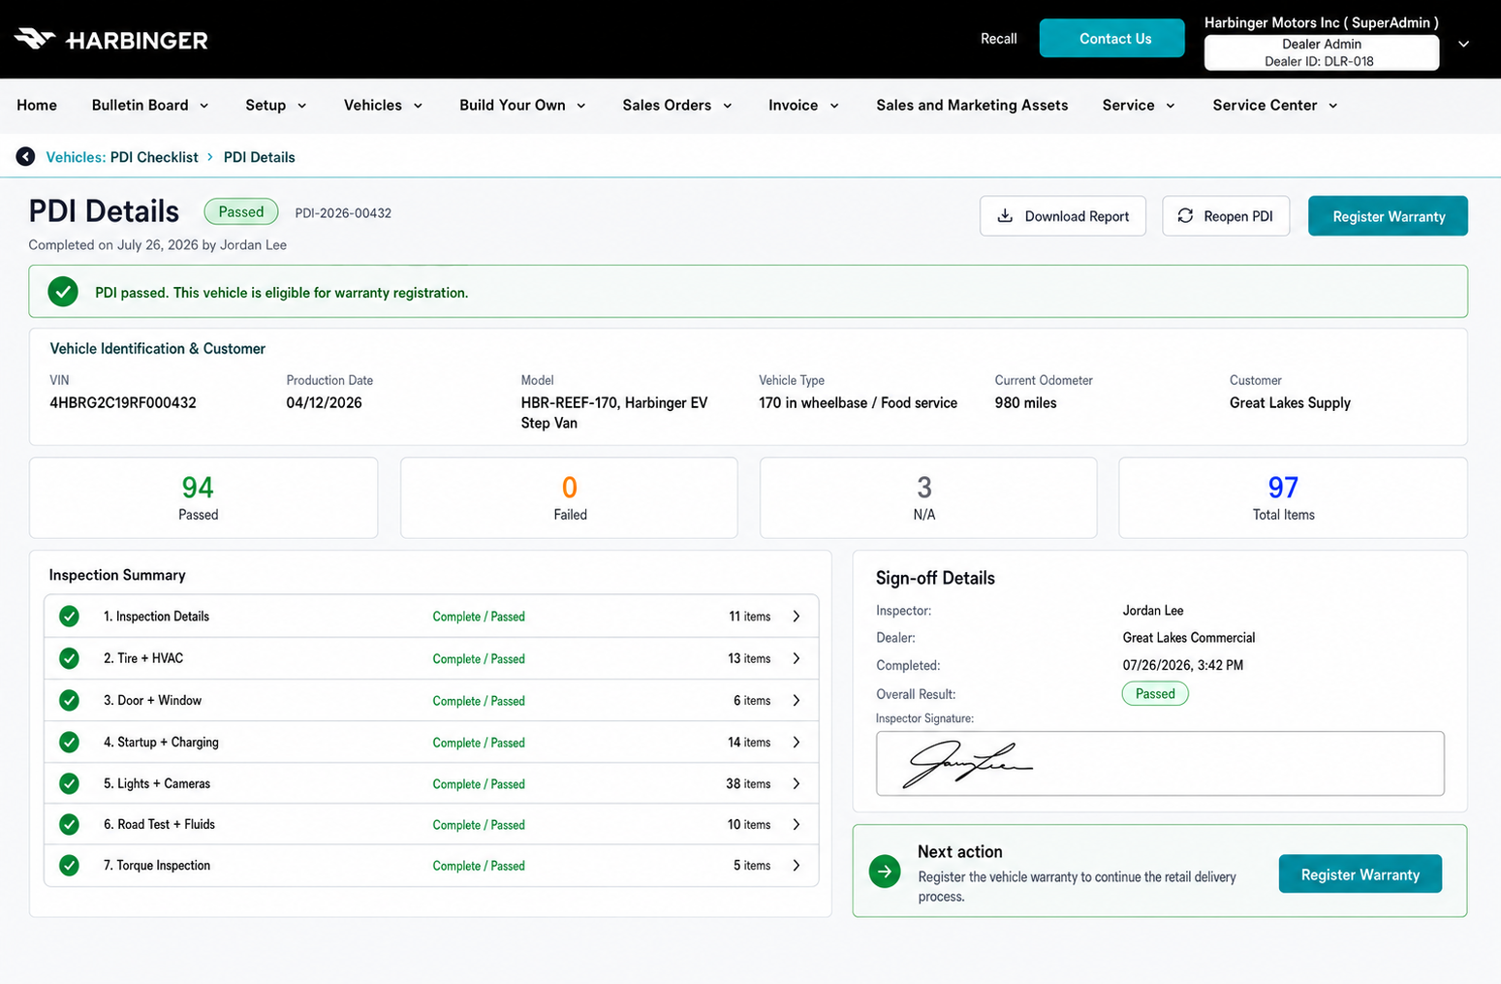
Task: Open the Service menu
Action: tap(1139, 105)
